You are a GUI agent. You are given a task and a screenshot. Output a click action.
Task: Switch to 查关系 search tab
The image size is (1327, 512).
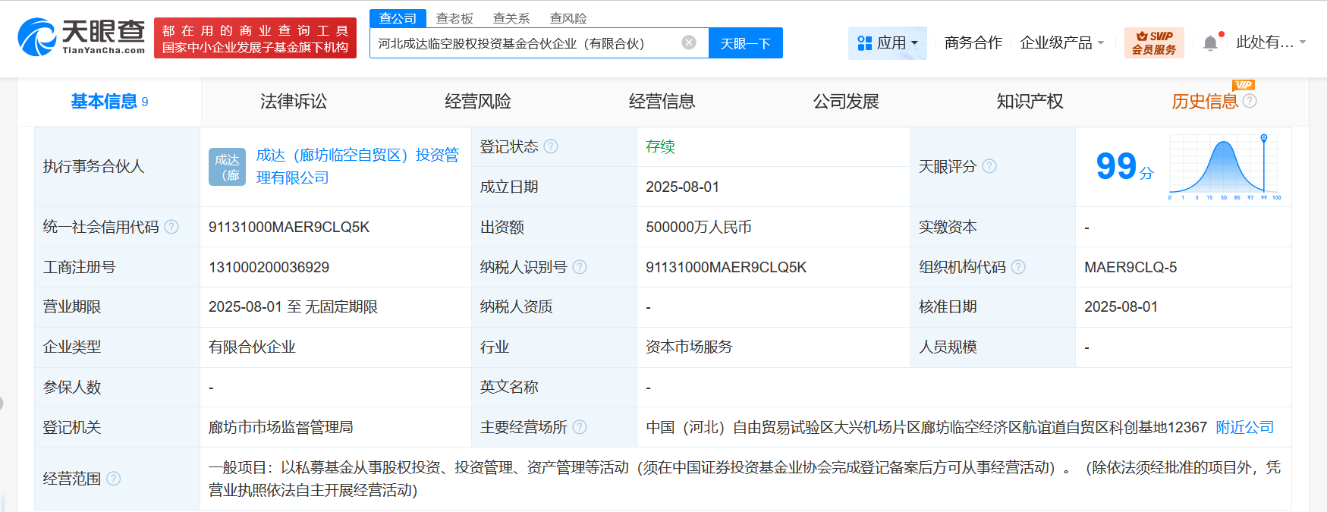point(511,18)
